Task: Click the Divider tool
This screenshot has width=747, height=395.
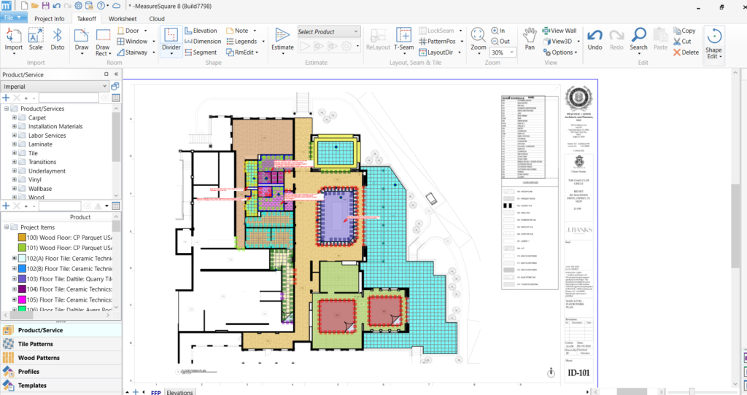Action: click(x=171, y=39)
